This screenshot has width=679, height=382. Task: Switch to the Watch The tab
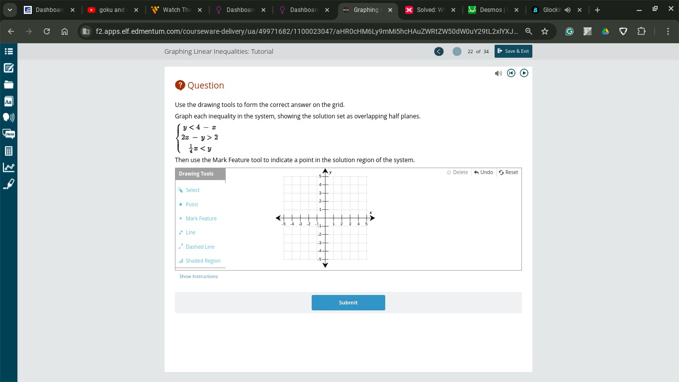(177, 10)
